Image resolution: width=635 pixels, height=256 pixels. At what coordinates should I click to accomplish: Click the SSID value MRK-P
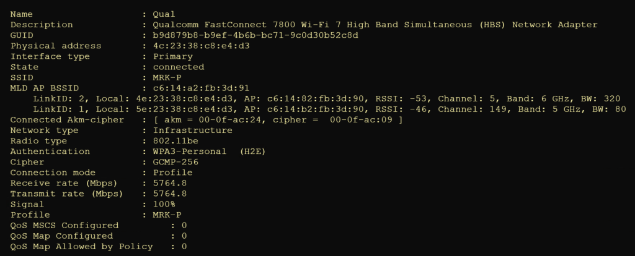166,77
